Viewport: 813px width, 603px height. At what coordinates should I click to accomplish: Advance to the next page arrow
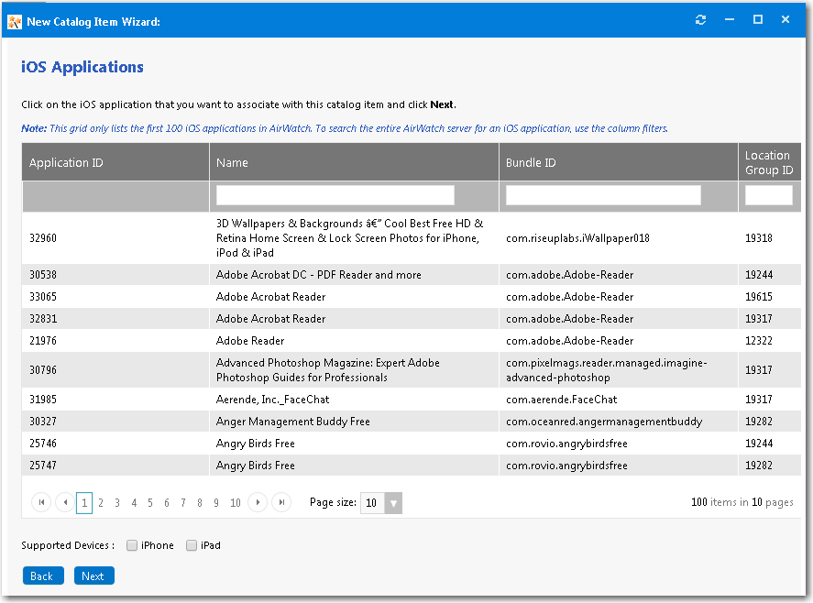(x=258, y=502)
